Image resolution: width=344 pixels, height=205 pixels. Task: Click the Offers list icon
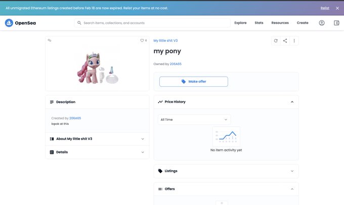tap(160, 189)
